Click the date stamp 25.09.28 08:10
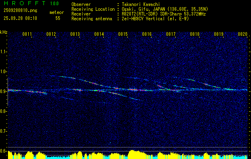The image size is (251, 159). (x=20, y=18)
